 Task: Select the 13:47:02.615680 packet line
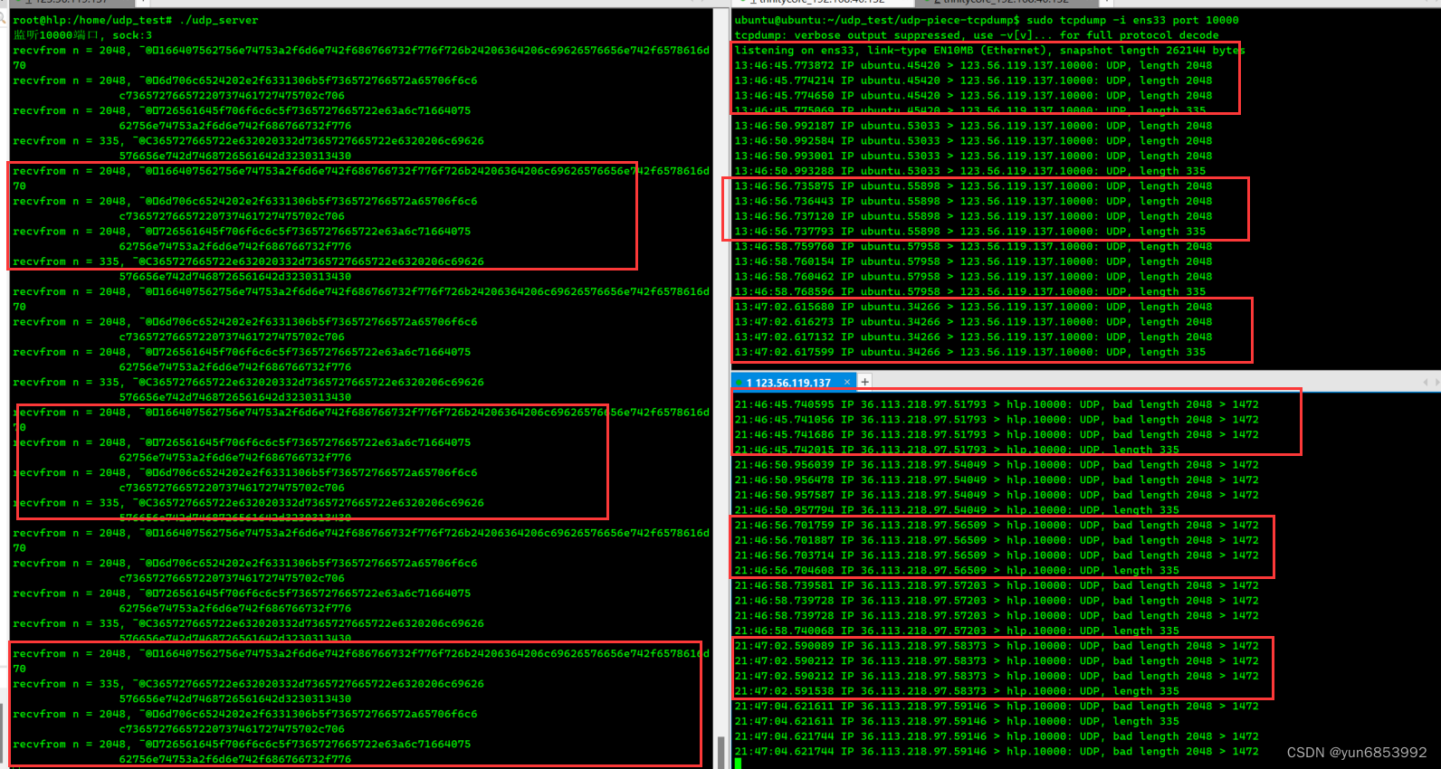pos(973,307)
